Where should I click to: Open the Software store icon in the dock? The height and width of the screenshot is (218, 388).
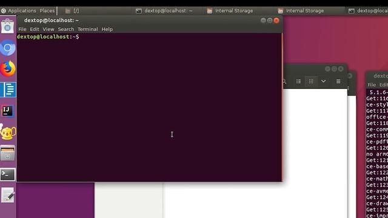[7, 26]
